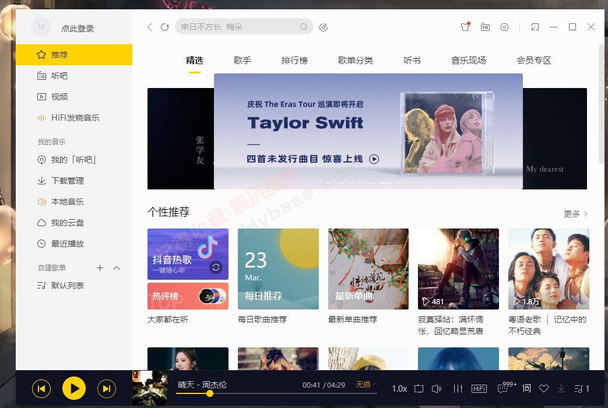Open the Taylor Swift banner
This screenshot has height=408, width=608.
tap(368, 131)
